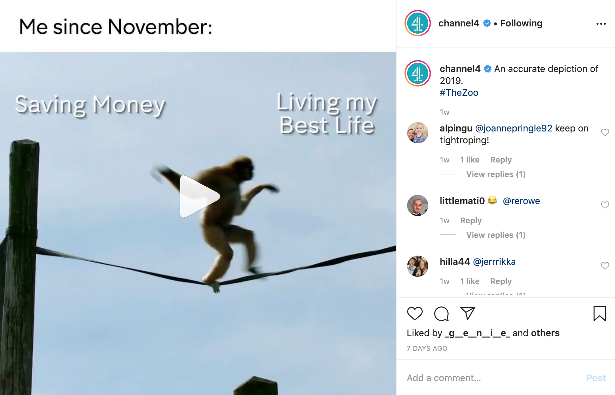
Task: Open @joannepringle92 mention link
Action: point(514,128)
